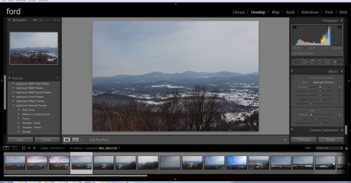Enable the Soft Proofing checkbox

coord(87,140)
